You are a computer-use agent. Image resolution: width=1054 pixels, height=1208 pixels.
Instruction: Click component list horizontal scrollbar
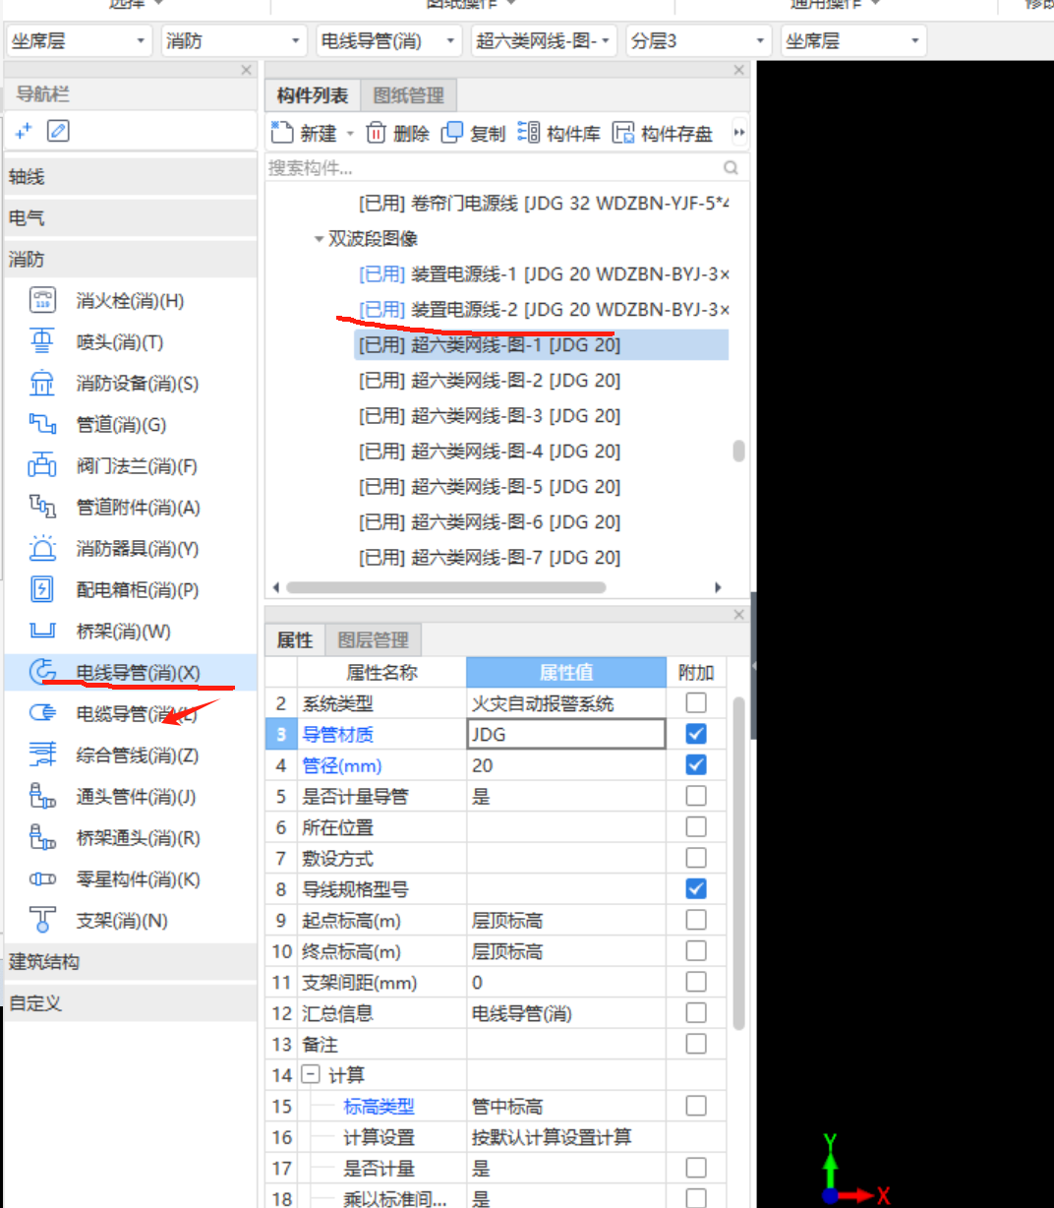pyautogui.click(x=446, y=587)
